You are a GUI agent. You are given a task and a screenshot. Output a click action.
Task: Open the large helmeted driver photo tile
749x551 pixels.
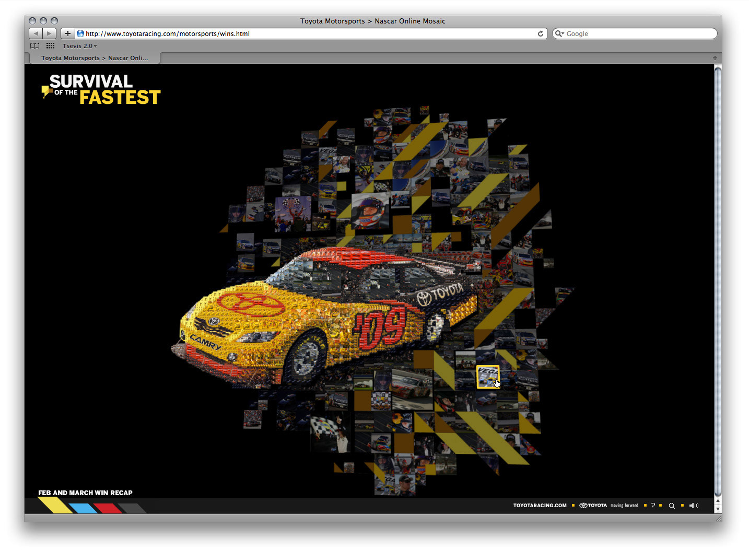click(370, 210)
